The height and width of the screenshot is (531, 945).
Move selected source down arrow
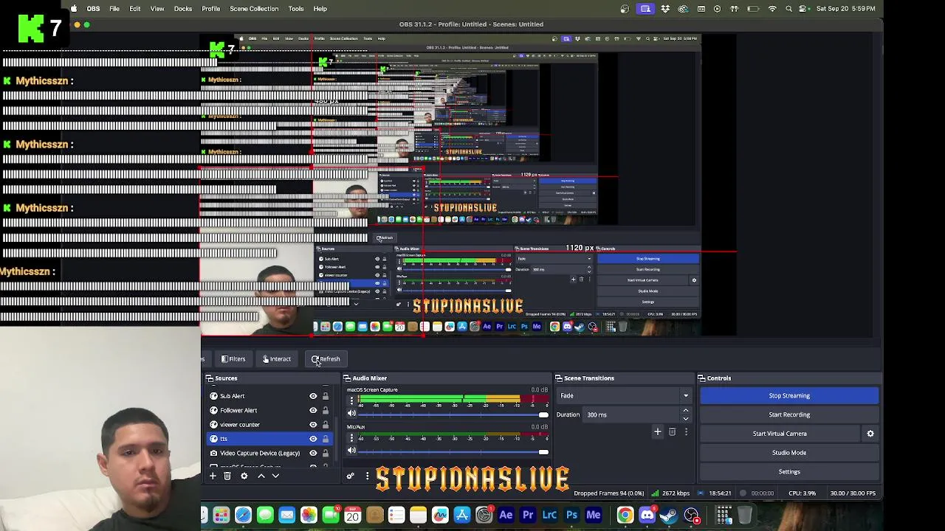275,476
